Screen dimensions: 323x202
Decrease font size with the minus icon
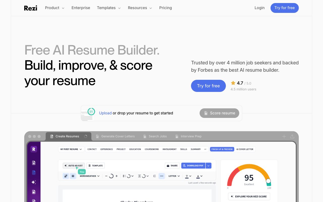pyautogui.click(x=106, y=176)
